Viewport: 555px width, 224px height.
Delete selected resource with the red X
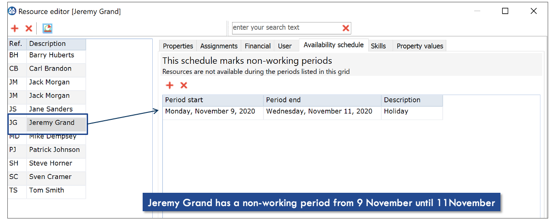click(29, 28)
